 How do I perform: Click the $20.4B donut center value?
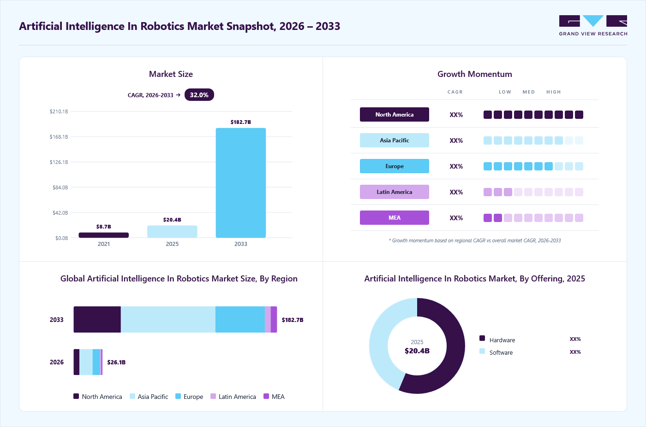click(417, 351)
